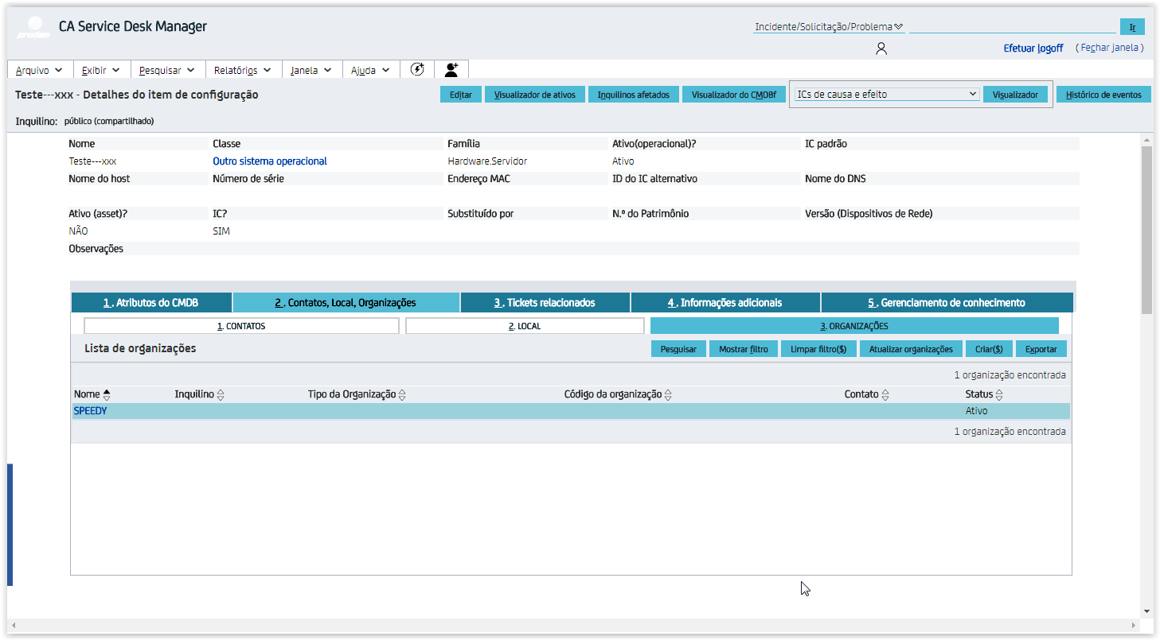The height and width of the screenshot is (640, 1160).
Task: Click the Exportar button
Action: tap(1041, 349)
